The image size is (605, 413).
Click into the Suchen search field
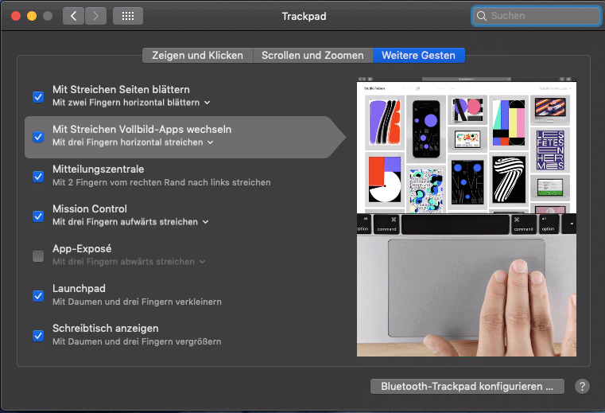542,16
